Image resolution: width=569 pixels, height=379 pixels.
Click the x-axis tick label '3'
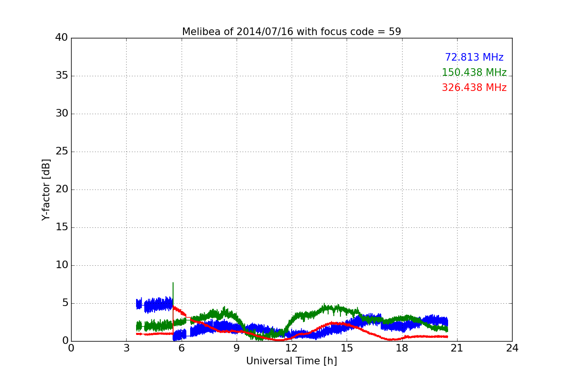(x=126, y=348)
